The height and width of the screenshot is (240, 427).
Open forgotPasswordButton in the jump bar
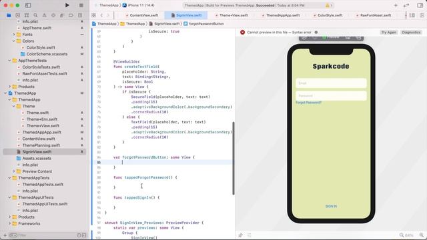[x=203, y=24]
